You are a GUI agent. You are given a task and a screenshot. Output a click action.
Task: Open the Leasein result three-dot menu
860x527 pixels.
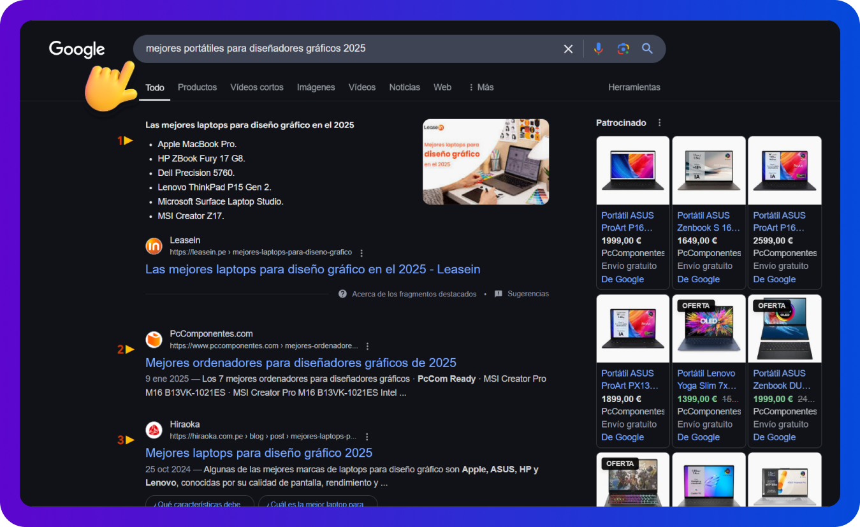tap(361, 253)
